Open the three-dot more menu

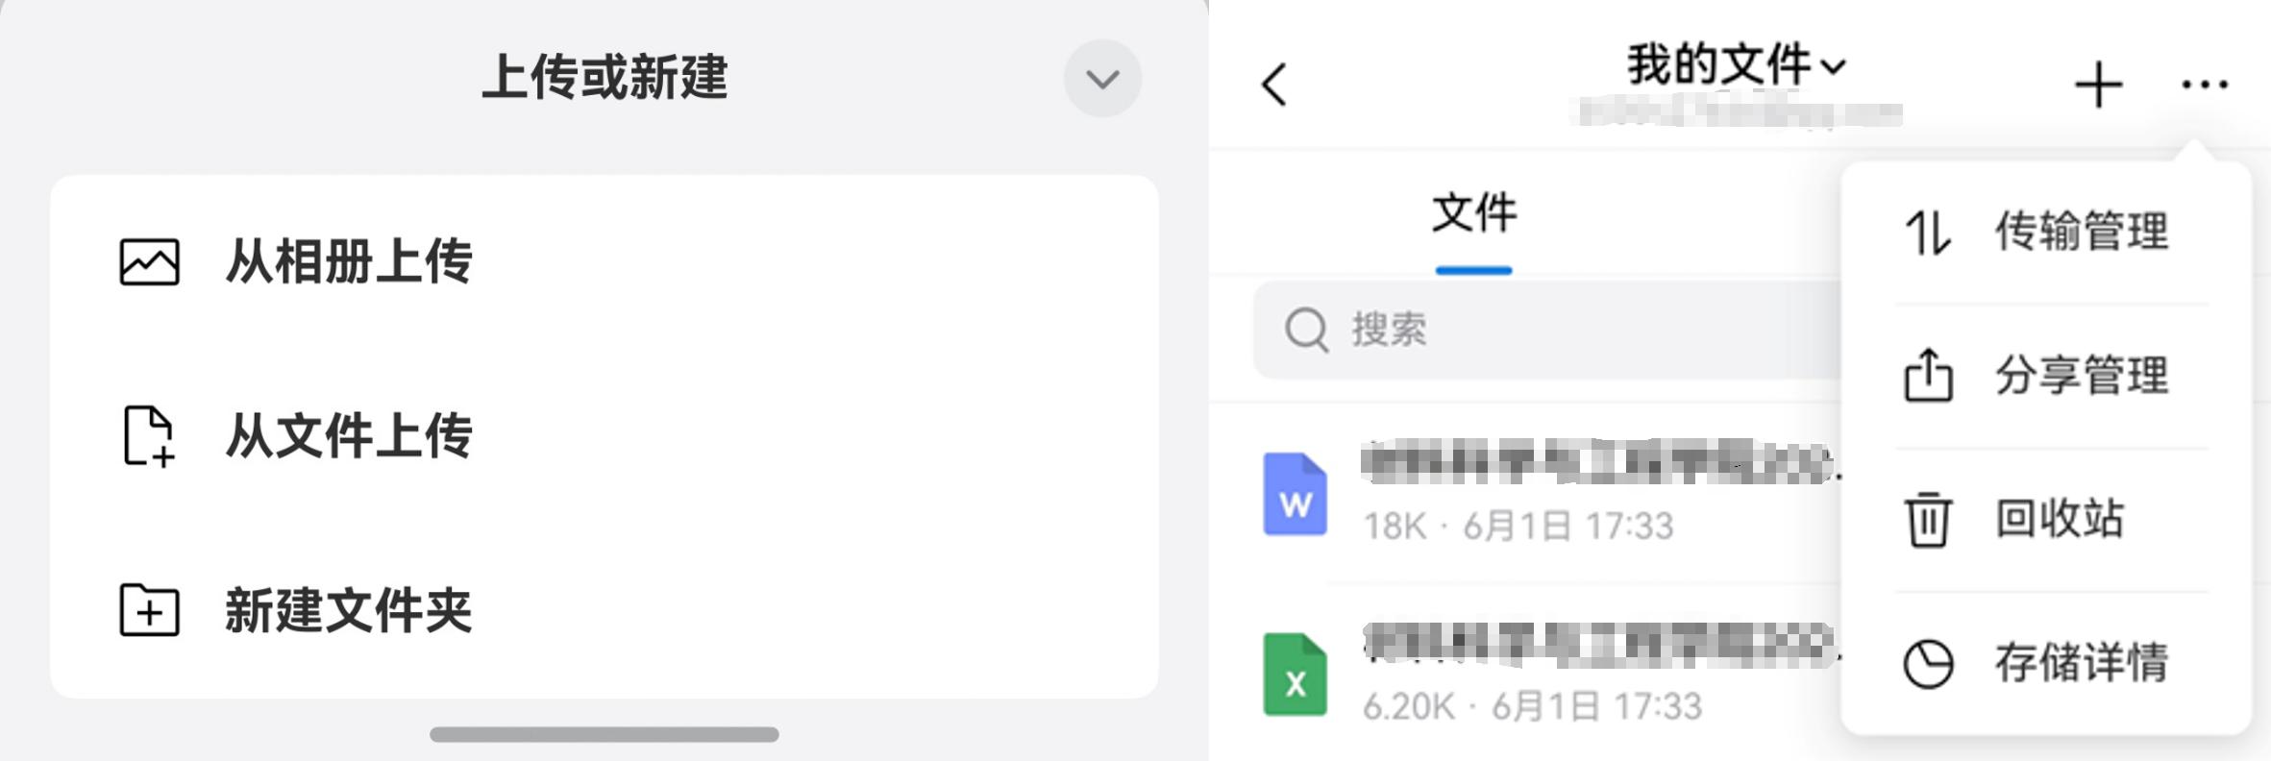pos(2205,85)
